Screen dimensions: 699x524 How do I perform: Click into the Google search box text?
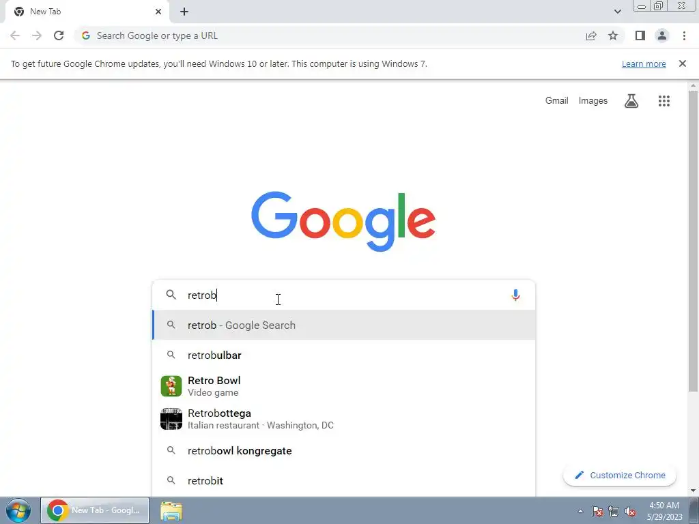tap(343, 295)
